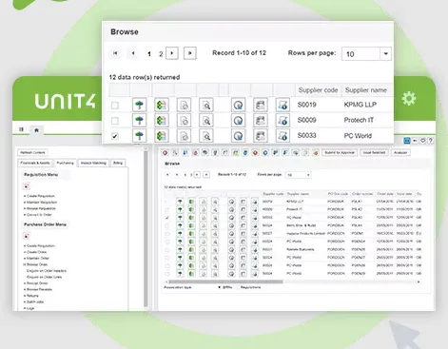Go to page 2 in large Browse pager
Viewport: 448px width, 349px height.
[x=161, y=54]
